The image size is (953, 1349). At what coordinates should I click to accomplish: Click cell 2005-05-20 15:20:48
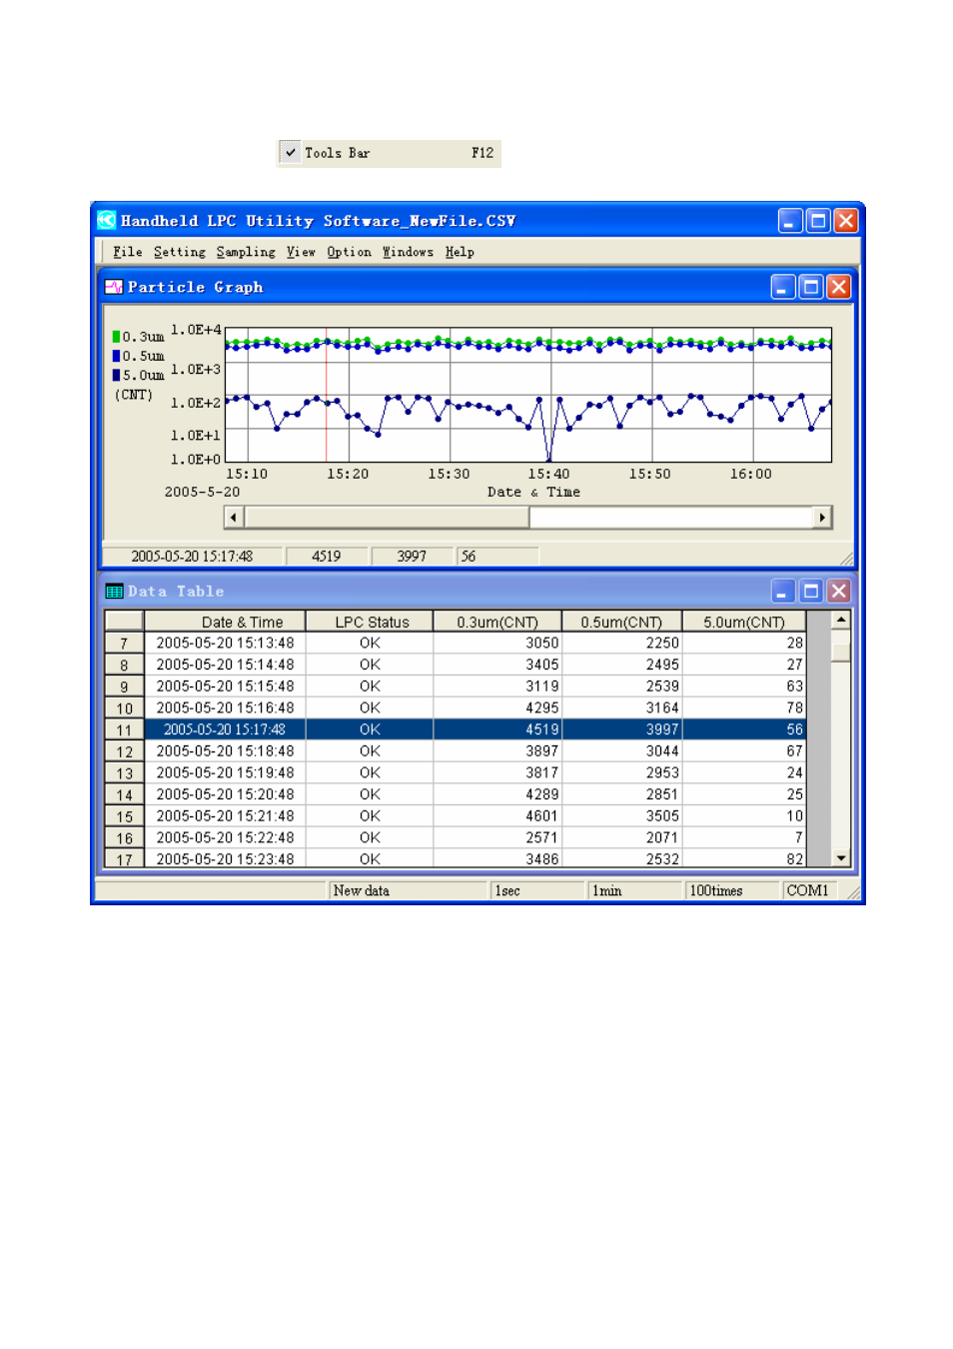[225, 794]
